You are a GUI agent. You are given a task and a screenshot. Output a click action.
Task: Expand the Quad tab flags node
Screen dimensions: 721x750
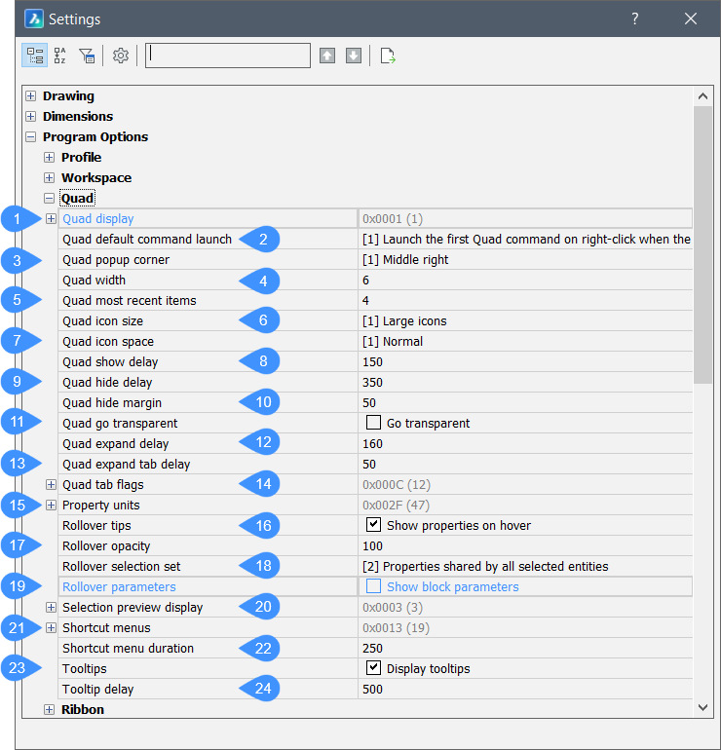coord(51,484)
